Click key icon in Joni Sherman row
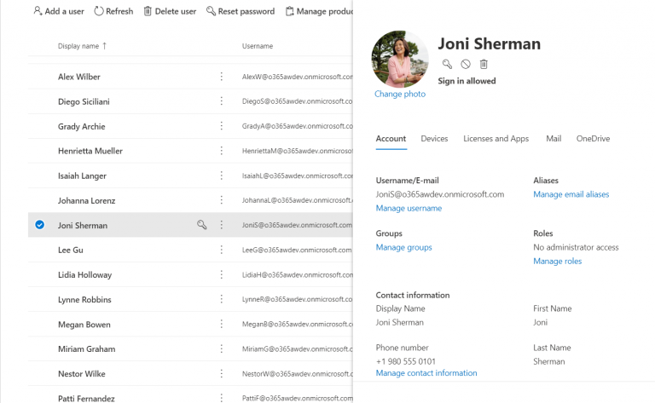 [x=202, y=225]
